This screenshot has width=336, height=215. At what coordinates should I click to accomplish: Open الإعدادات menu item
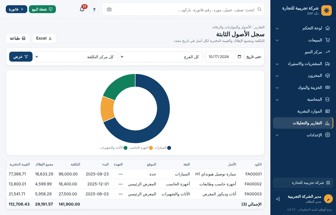click(303, 135)
